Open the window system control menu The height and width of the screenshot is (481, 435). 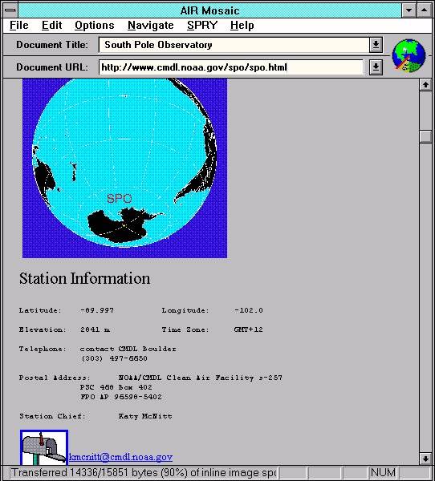[10, 10]
